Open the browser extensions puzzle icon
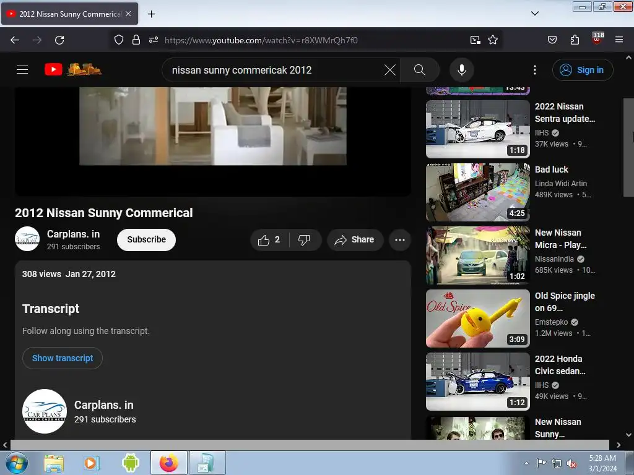Viewport: 634px width, 475px height. pyautogui.click(x=575, y=40)
